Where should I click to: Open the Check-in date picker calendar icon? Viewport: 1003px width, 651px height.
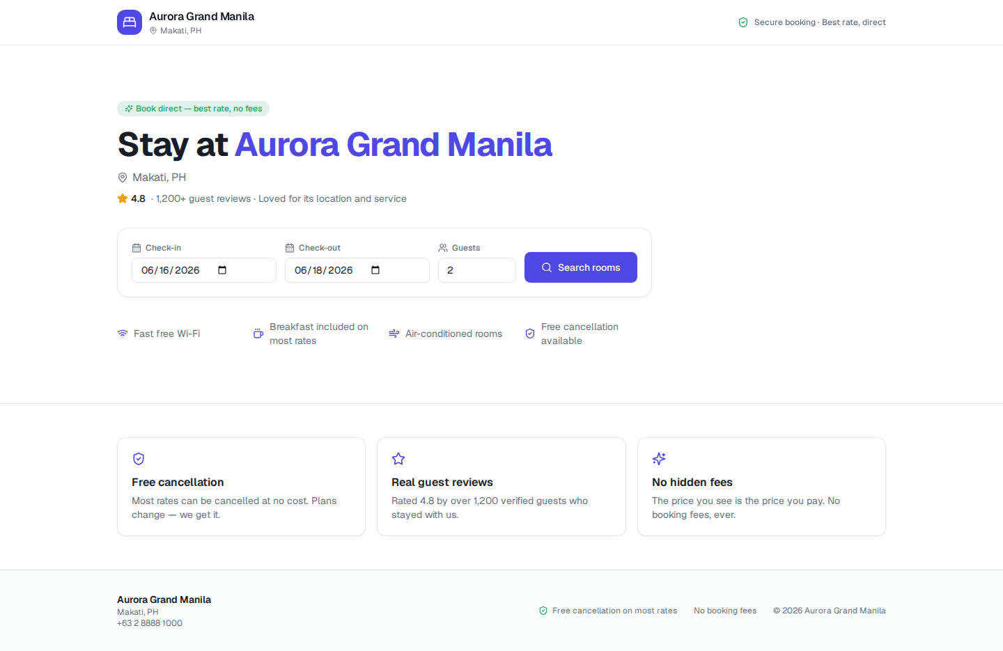point(222,270)
